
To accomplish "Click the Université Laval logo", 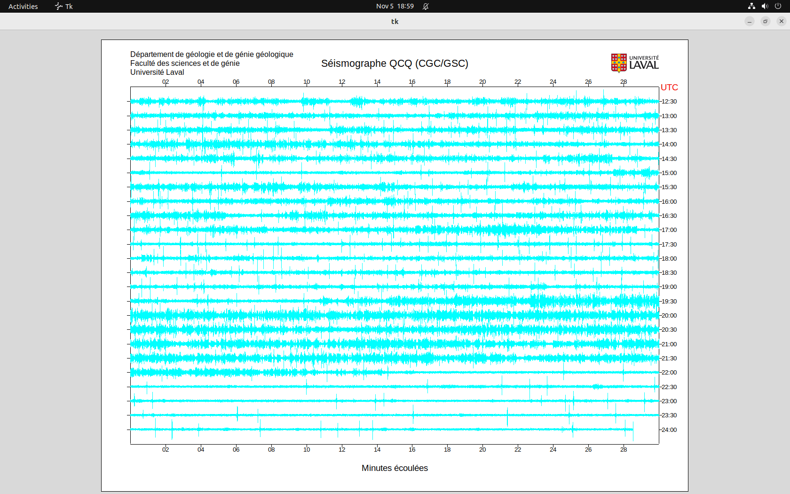I will coord(635,63).
